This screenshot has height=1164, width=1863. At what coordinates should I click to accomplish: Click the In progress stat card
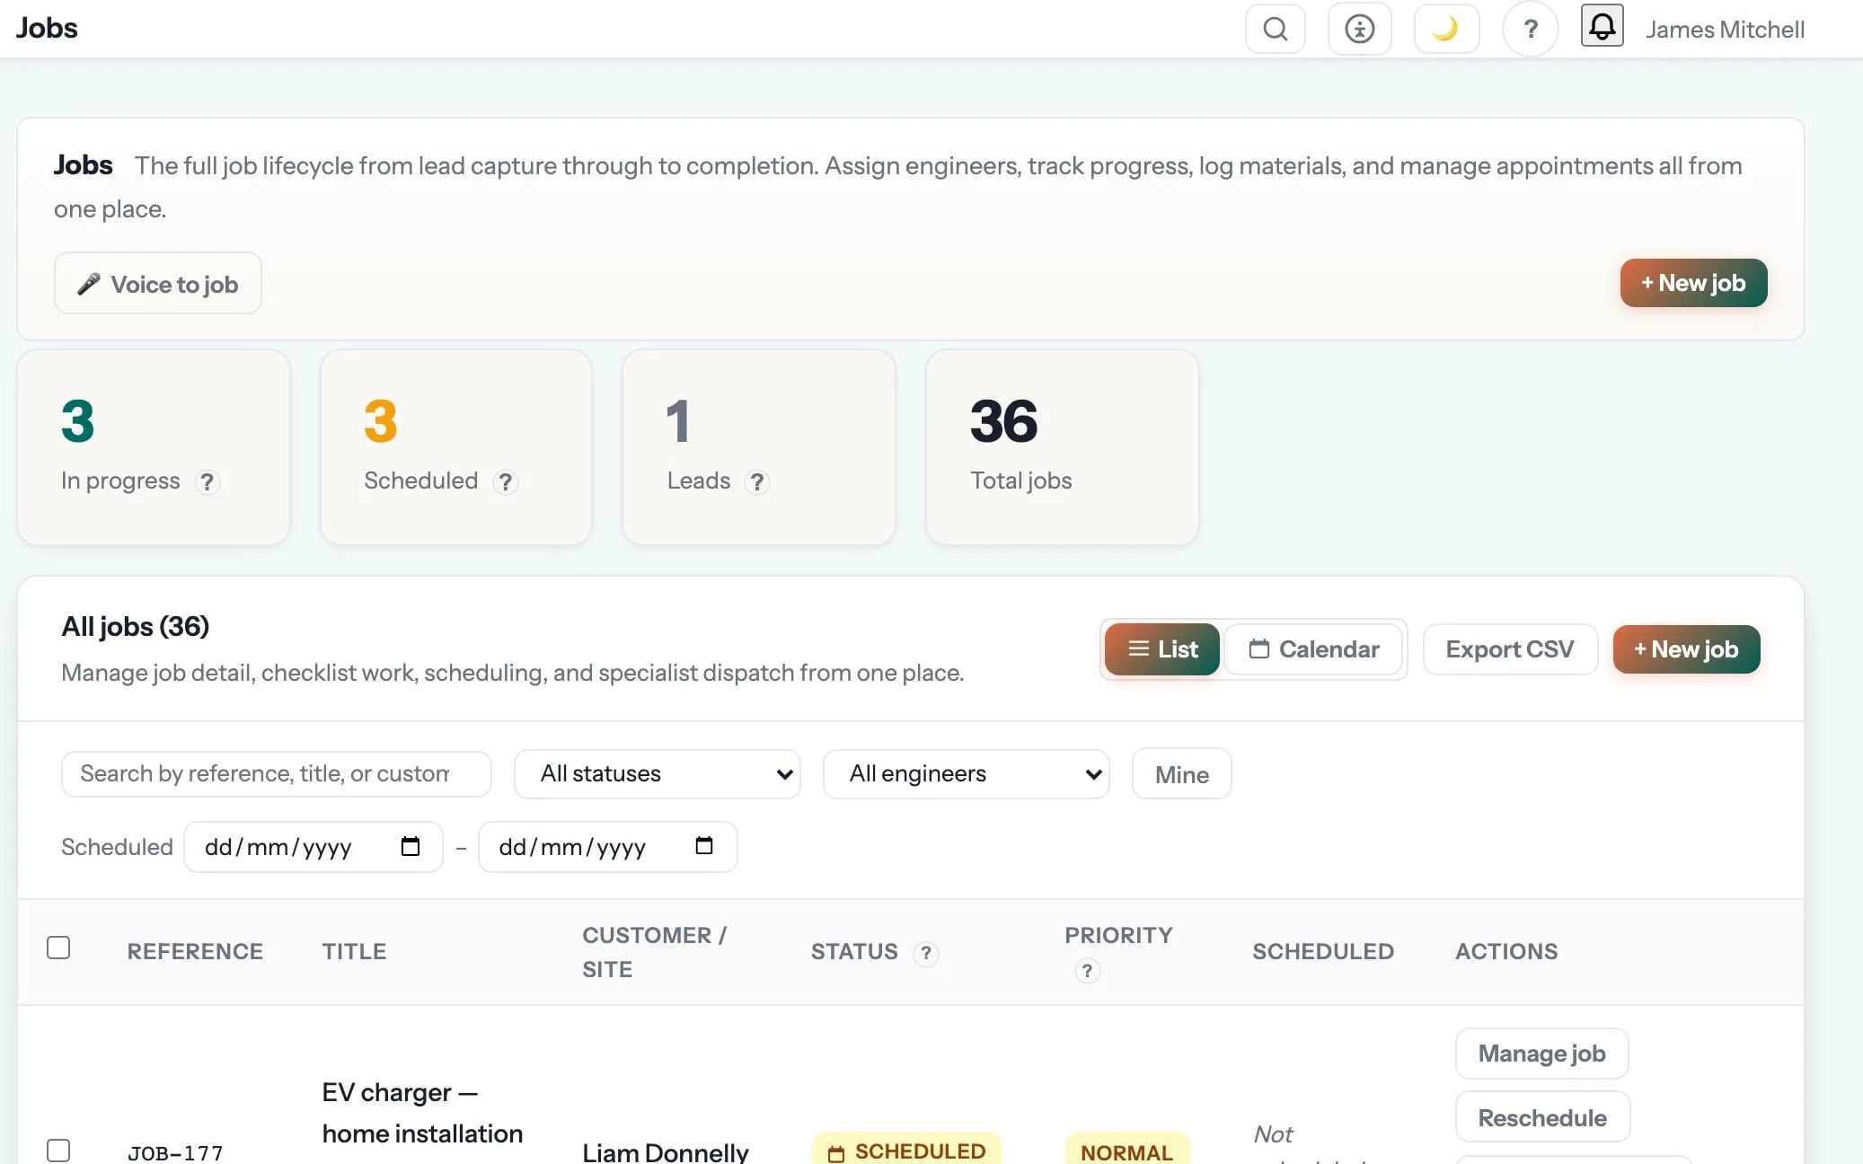coord(154,447)
